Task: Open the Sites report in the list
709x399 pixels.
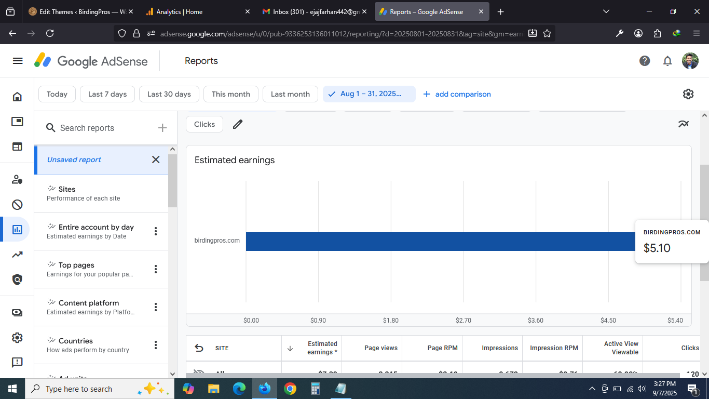Action: coord(101,193)
